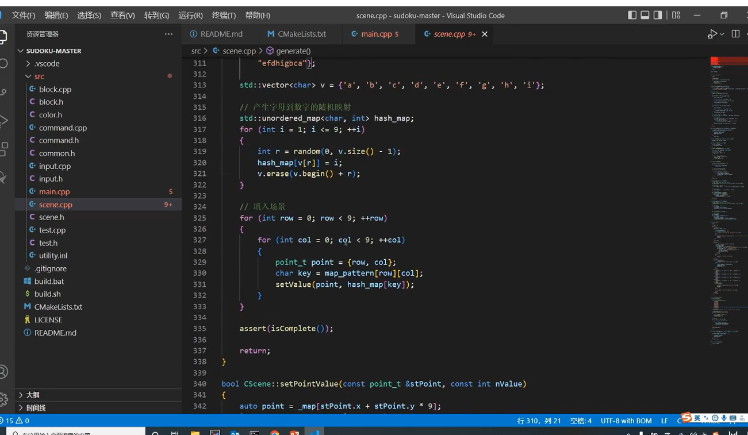Click the debug run play icon
This screenshot has width=748, height=435.
[712, 34]
